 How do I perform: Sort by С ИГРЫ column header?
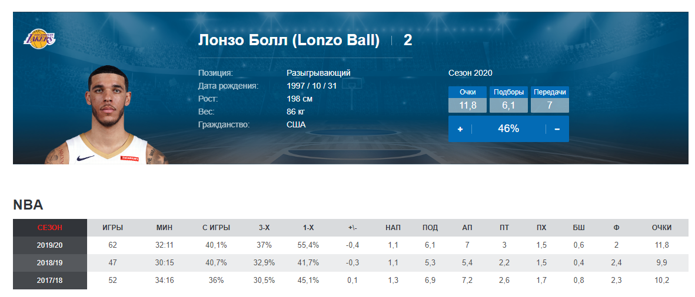click(x=217, y=228)
